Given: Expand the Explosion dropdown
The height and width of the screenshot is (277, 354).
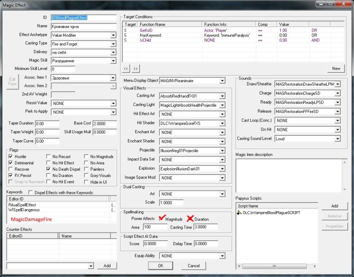Looking at the screenshot, I should (222, 169).
